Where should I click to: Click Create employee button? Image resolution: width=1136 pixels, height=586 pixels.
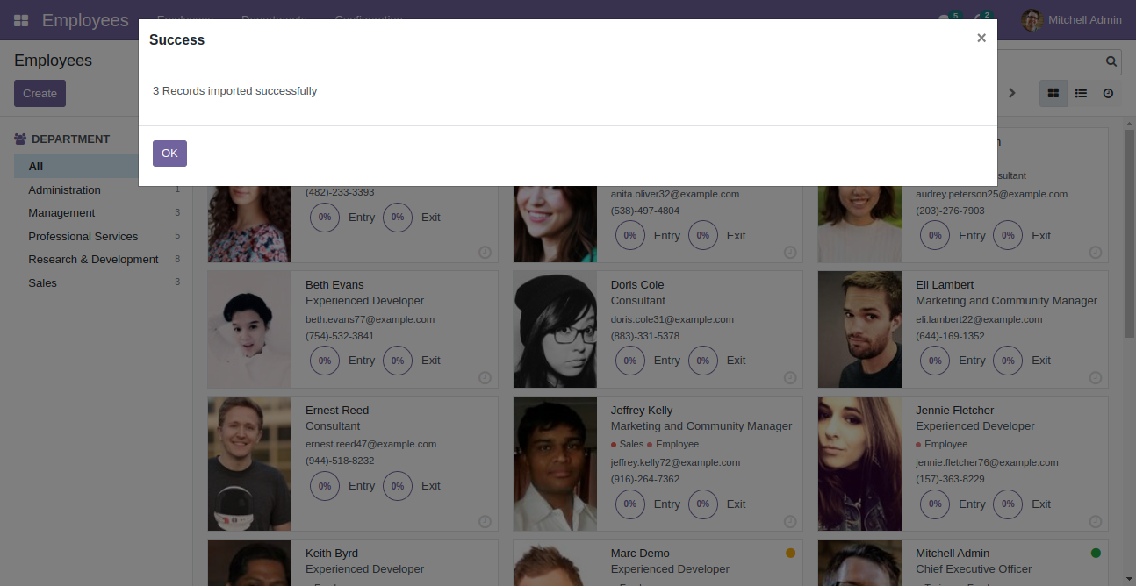40,93
